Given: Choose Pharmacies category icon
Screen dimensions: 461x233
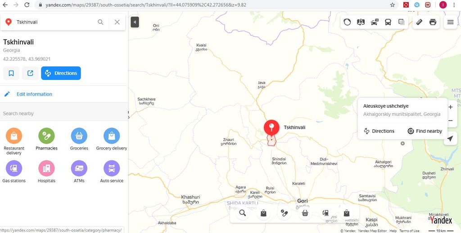Looking at the screenshot, I should pyautogui.click(x=46, y=136).
